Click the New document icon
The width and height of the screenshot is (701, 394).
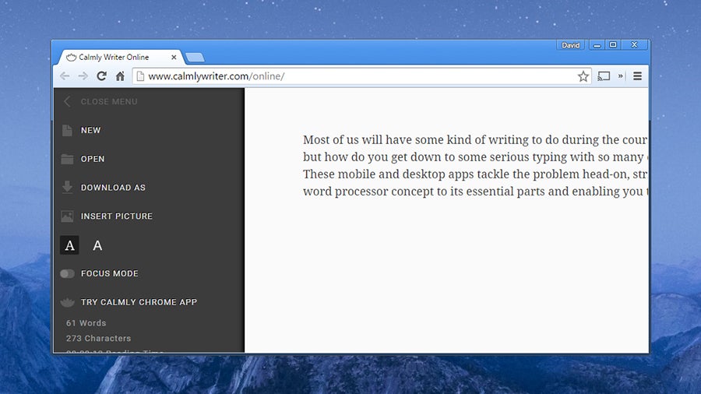(x=67, y=131)
